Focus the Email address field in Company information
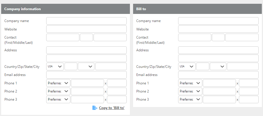This screenshot has height=116, width=263. coord(86,75)
